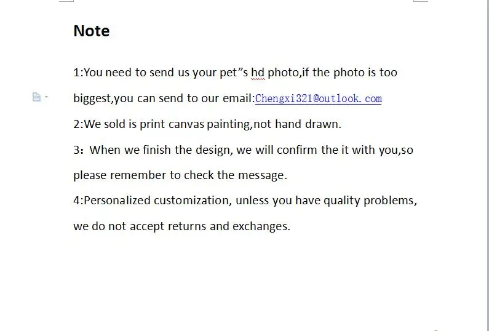This screenshot has height=331, width=489.
Task: Click the top-right page margin corner marker
Action: click(421, 1)
